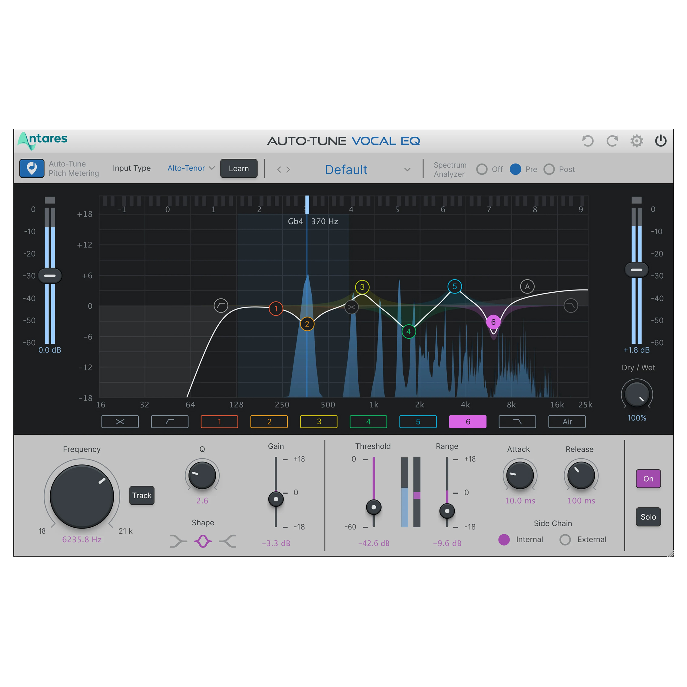Select band 3 tab below graph

click(x=319, y=422)
